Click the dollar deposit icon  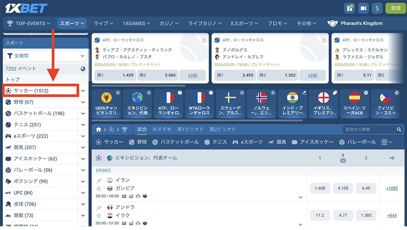377,8
